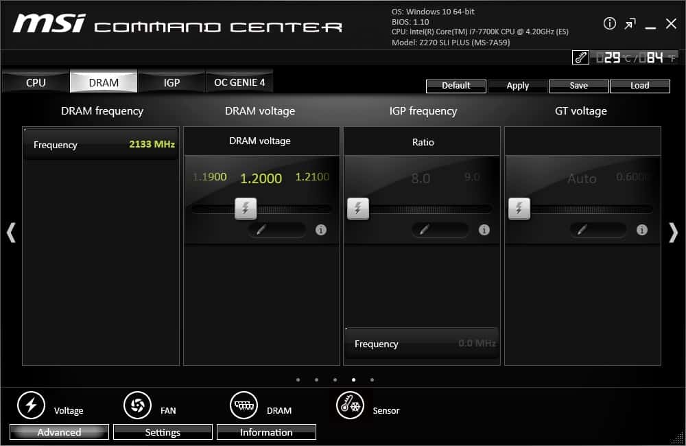Click the FAN label at bottom
The image size is (686, 446).
(168, 410)
